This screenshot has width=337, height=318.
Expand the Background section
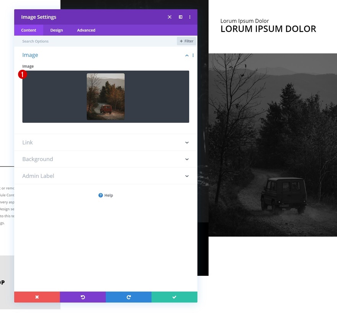(106, 159)
